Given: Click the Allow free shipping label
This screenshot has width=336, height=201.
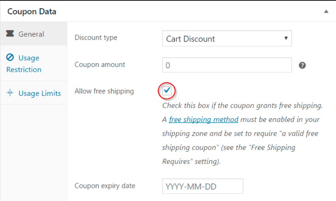Looking at the screenshot, I should pyautogui.click(x=104, y=91).
